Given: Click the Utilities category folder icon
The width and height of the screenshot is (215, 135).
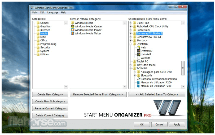Looking at the screenshot, I should point(38,54).
